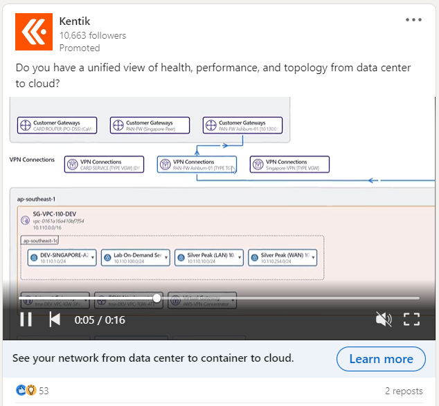Click the video tagline See your network
Screen dimensions: 439x406
pyautogui.click(x=153, y=358)
